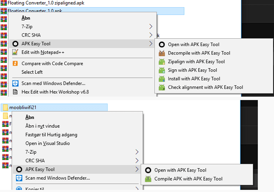The image size is (274, 192).
Task: Click the Code Compare orange icon
Action: tap(15, 63)
